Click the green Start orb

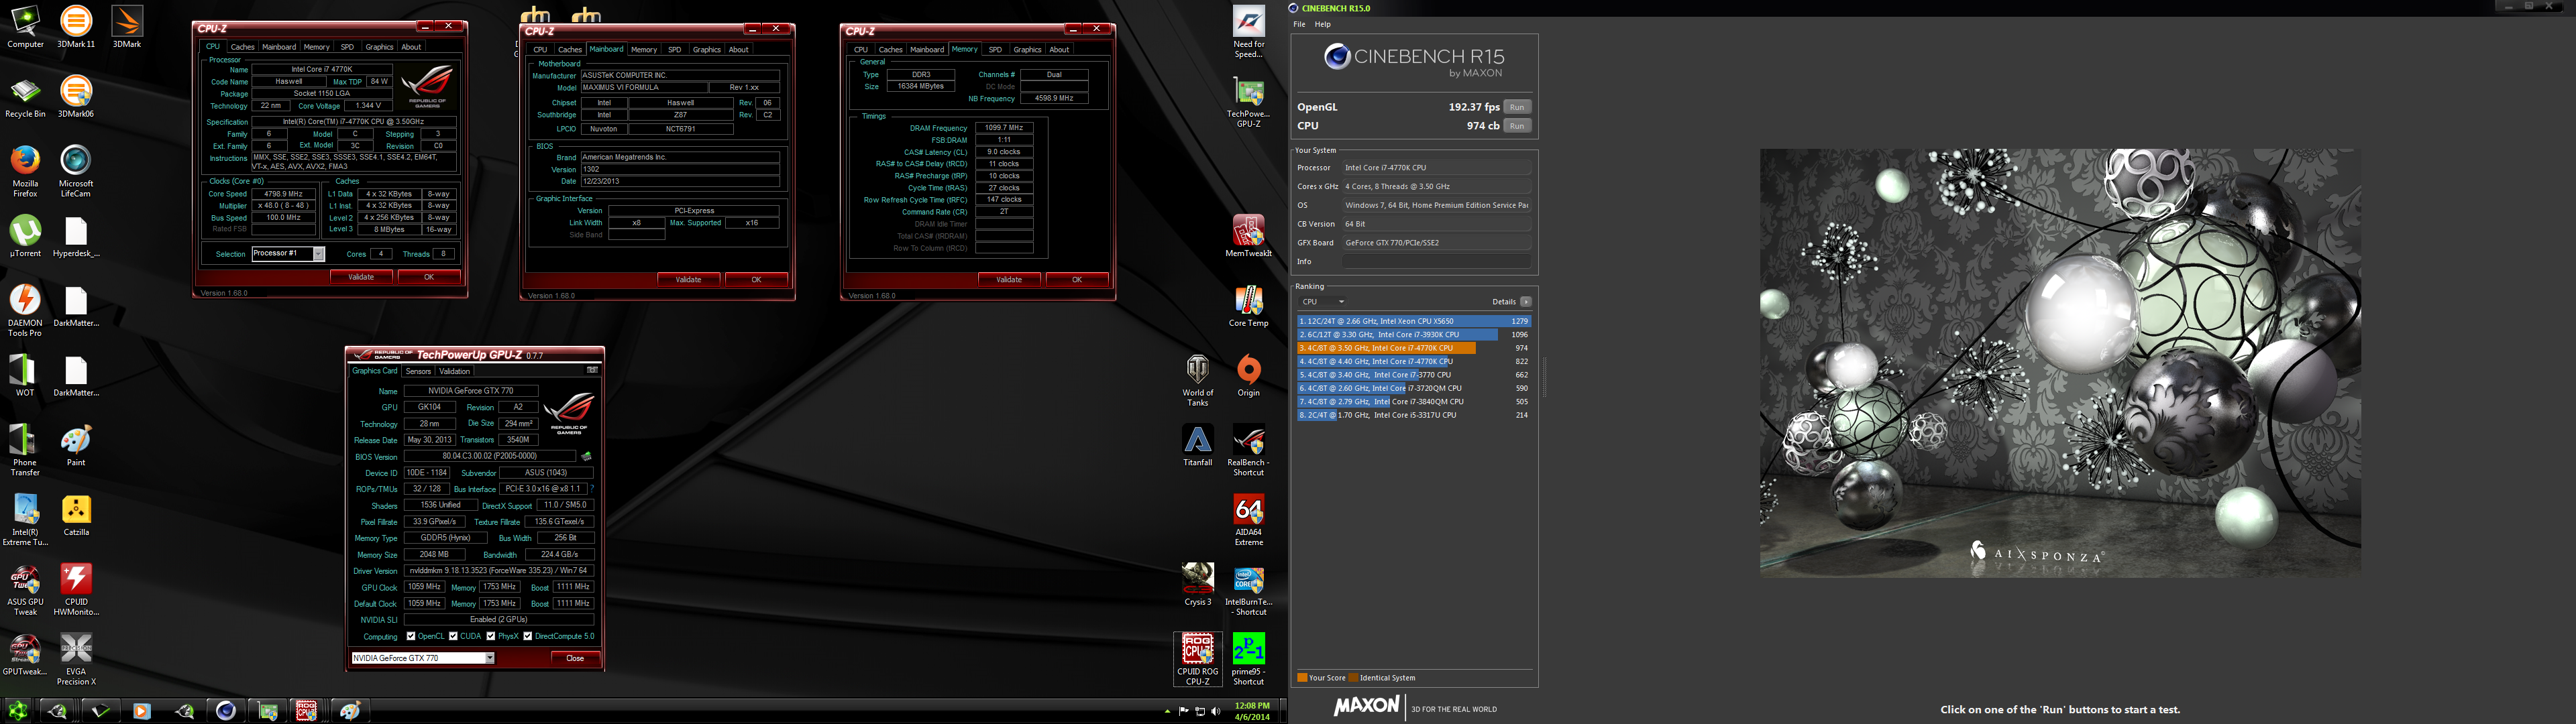17,711
